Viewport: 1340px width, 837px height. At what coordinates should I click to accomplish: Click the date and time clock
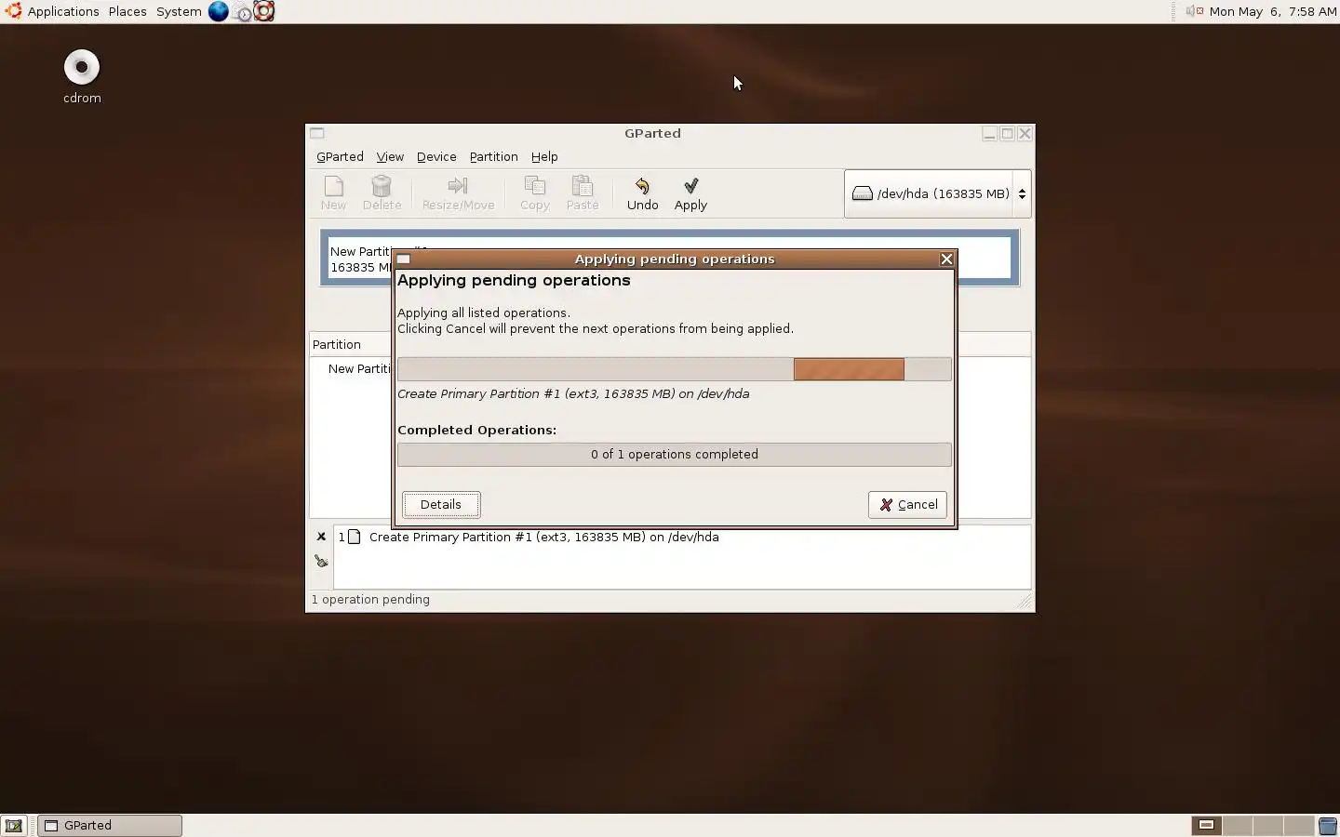(x=1272, y=11)
